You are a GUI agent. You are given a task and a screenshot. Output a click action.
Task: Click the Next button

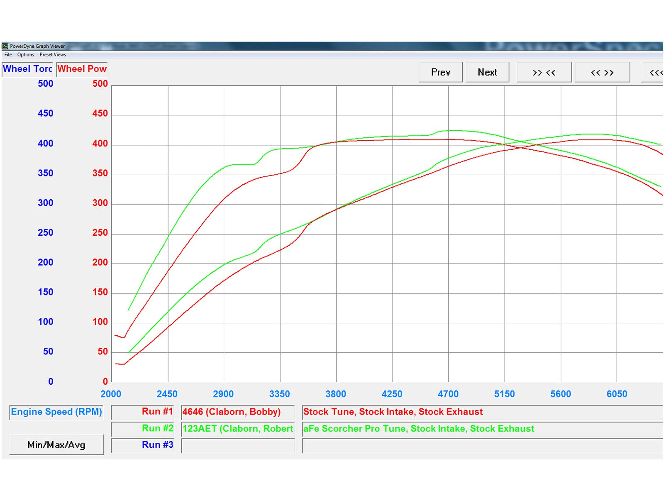pos(487,72)
